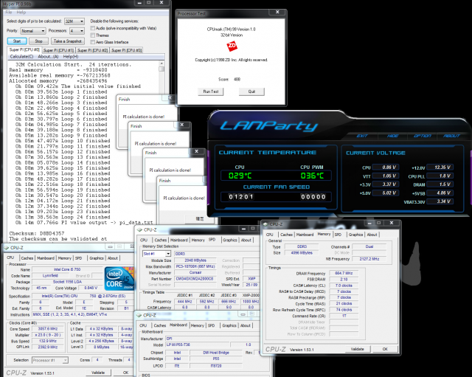Select the Super PI [CPU #0] tab
472x377 pixels.
point(24,49)
